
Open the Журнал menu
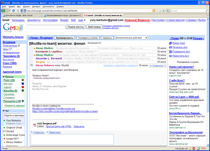[x=26, y=7]
